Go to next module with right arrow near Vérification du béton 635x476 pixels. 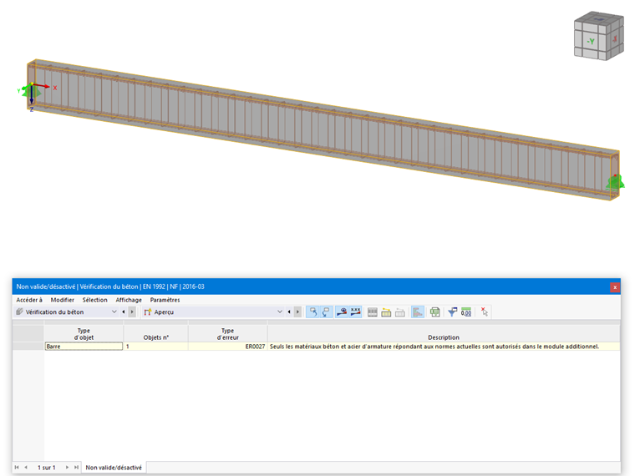coord(132,311)
